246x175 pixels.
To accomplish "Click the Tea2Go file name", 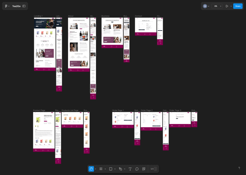I will pos(16,6).
